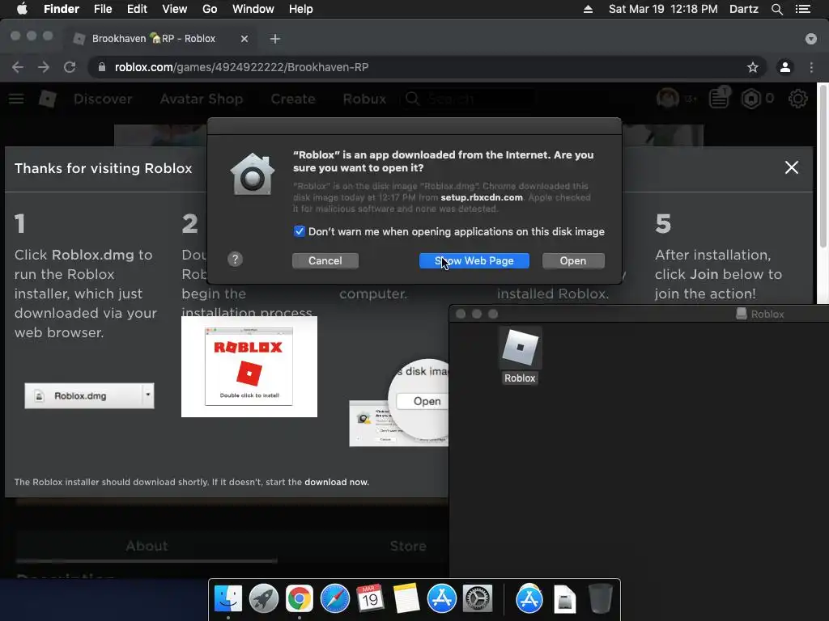Image resolution: width=829 pixels, height=621 pixels.
Task: Open Finder from the dock
Action: pyautogui.click(x=228, y=599)
